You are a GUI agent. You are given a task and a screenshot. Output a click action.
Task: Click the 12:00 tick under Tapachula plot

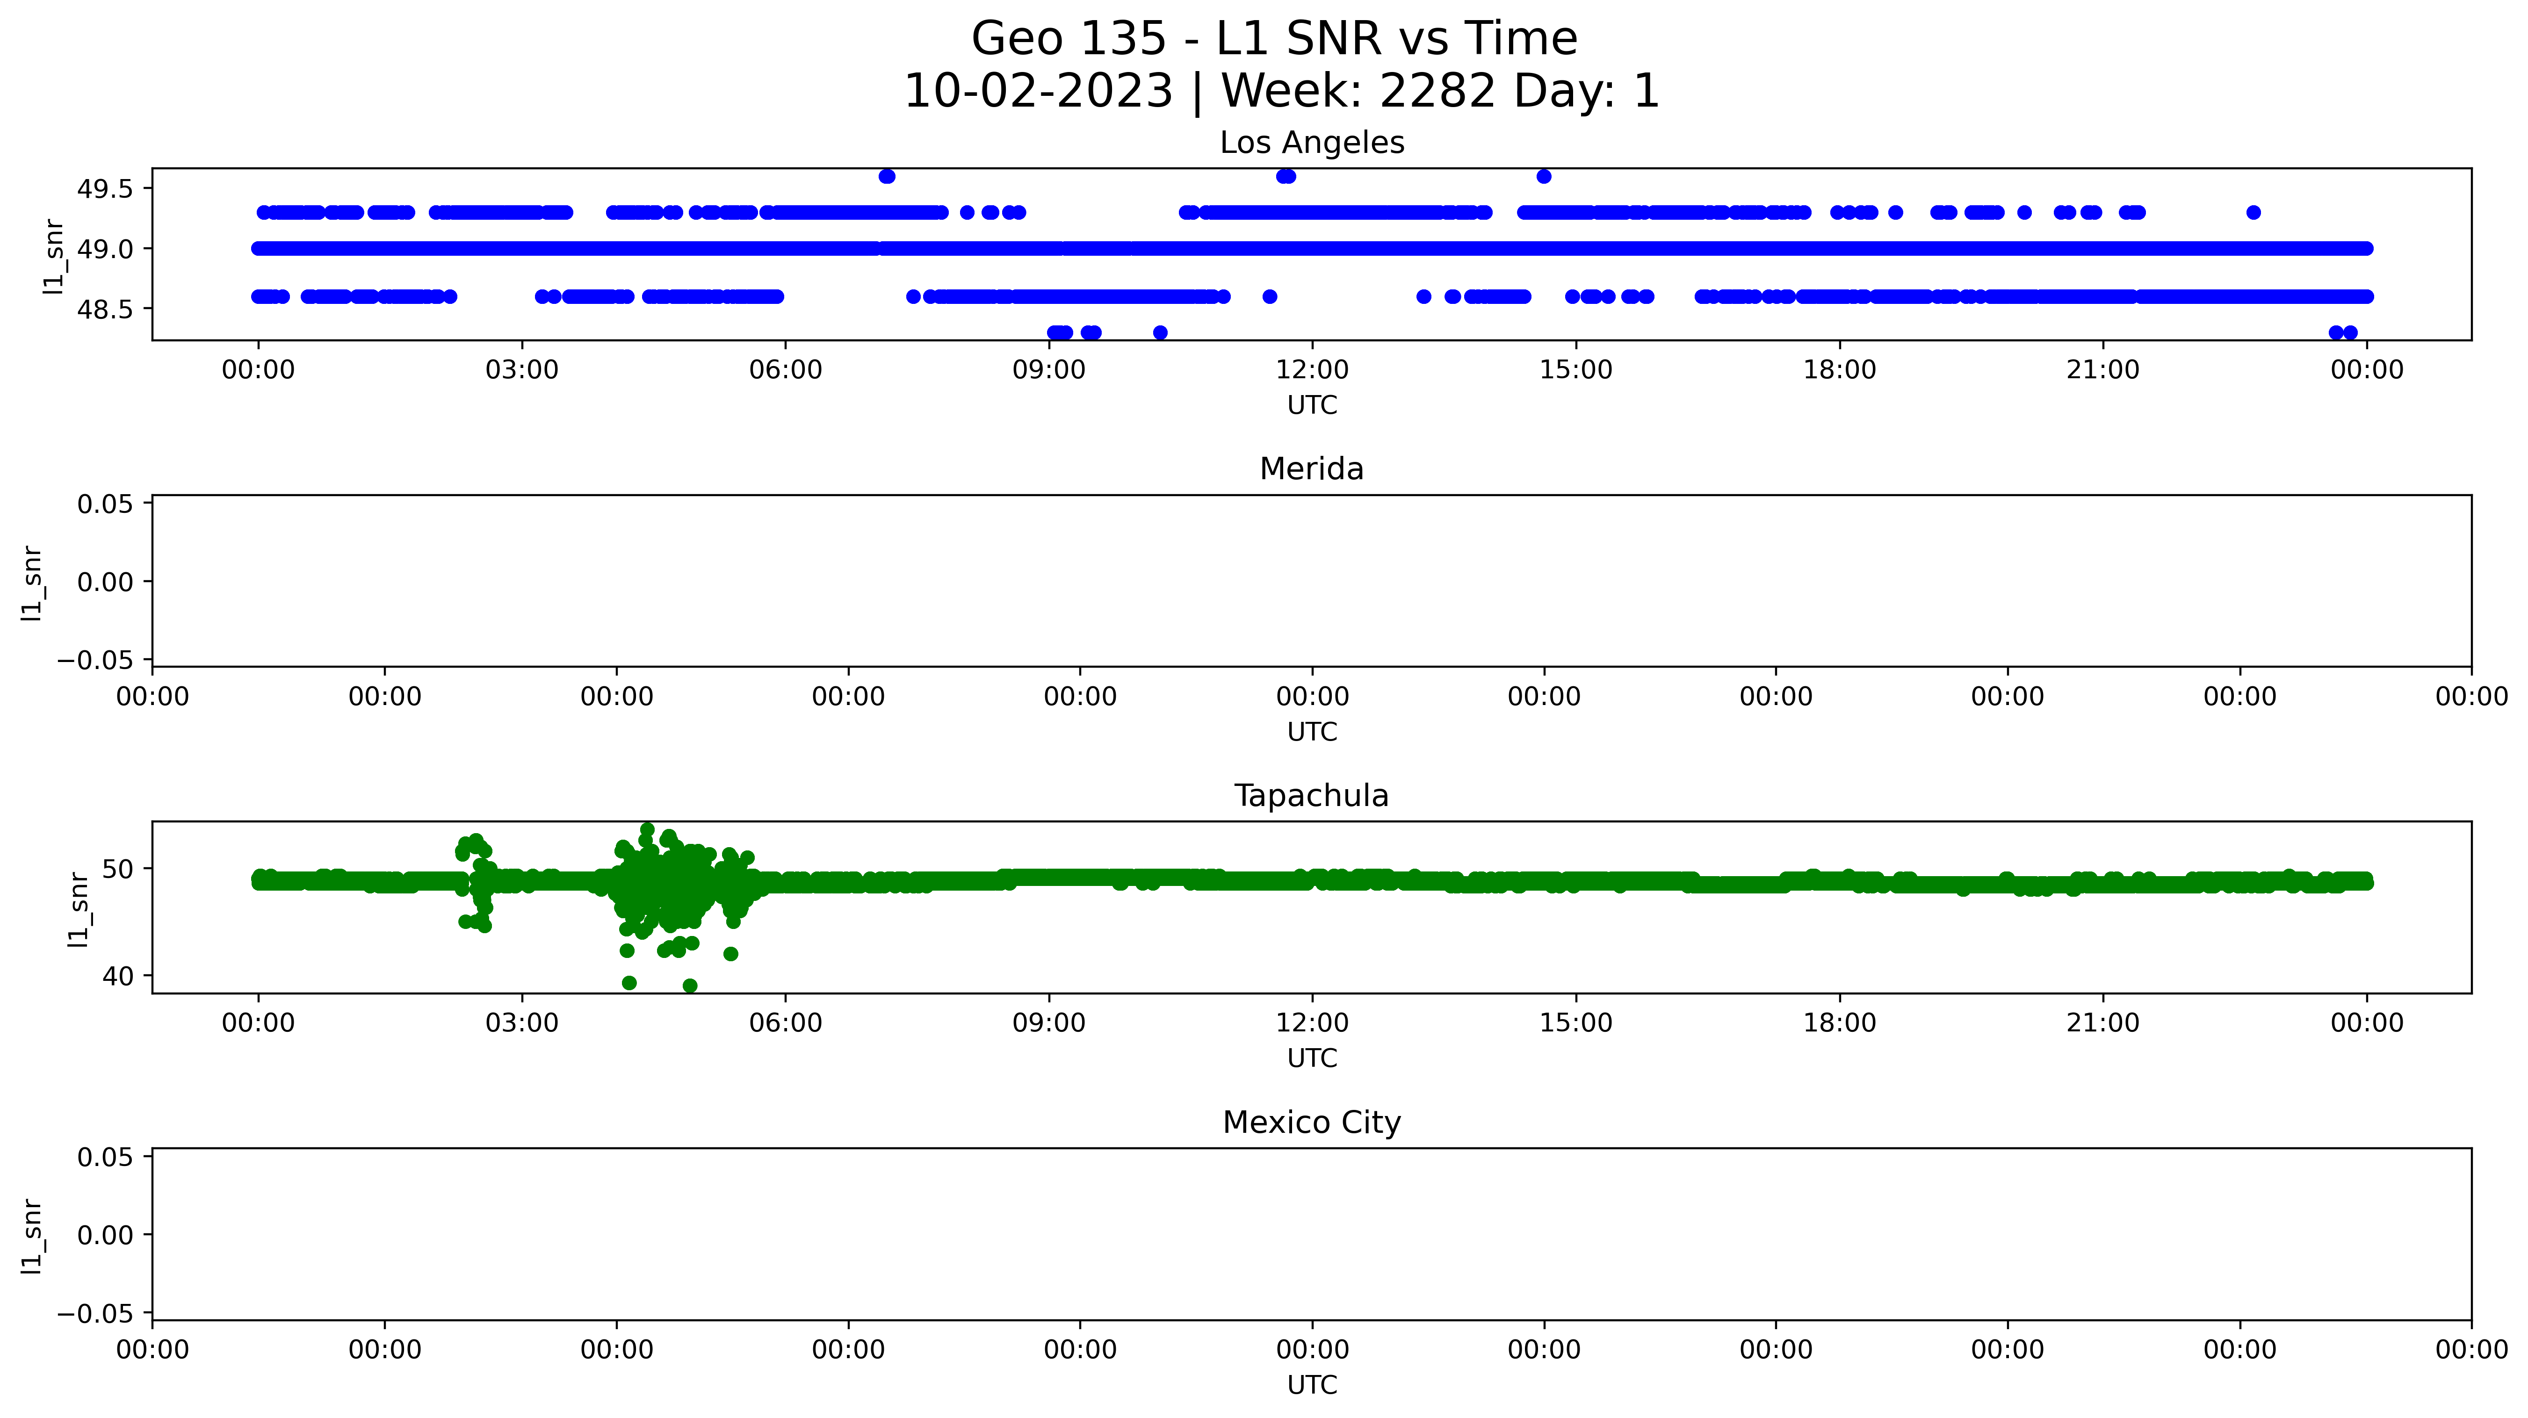(x=1312, y=1023)
